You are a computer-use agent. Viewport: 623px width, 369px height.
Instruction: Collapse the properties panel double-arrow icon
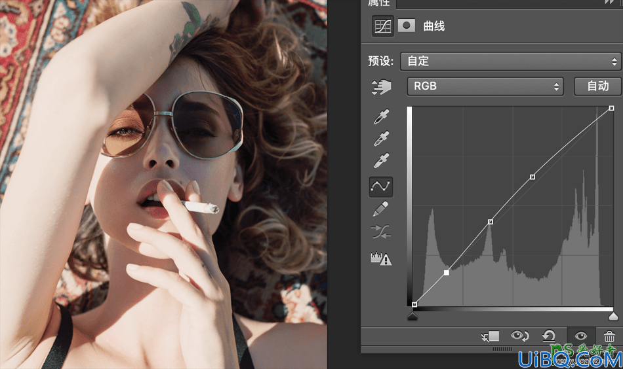(610, 2)
